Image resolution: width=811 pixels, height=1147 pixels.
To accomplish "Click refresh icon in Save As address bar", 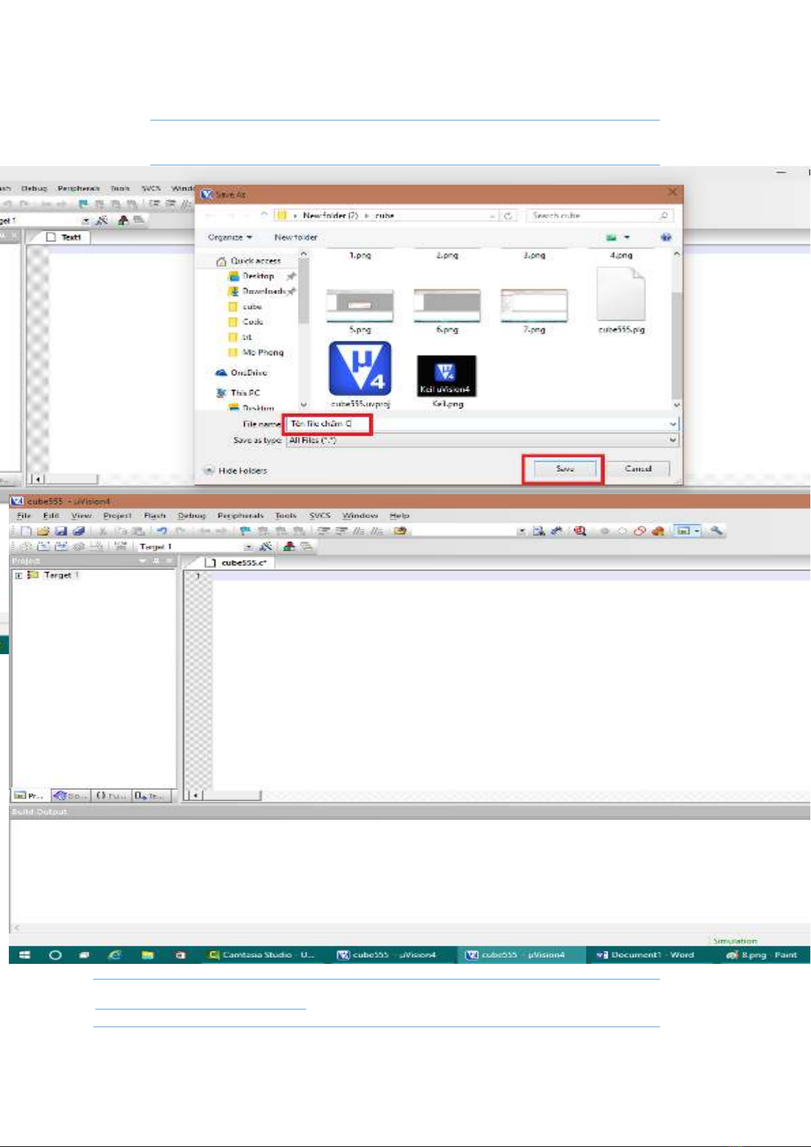I will [x=508, y=215].
